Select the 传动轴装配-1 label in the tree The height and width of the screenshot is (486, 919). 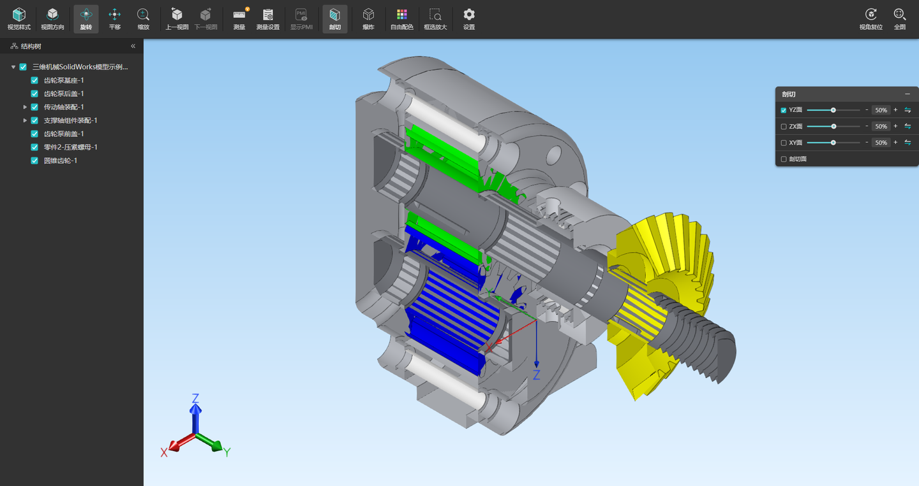(x=64, y=107)
